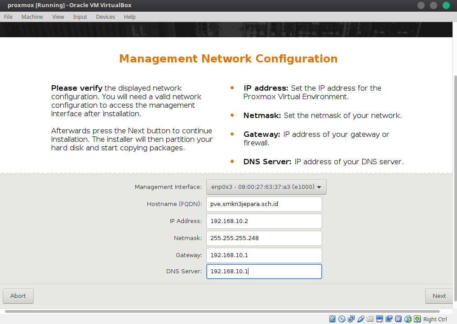
Task: Click the green window control button
Action: [x=446, y=5]
